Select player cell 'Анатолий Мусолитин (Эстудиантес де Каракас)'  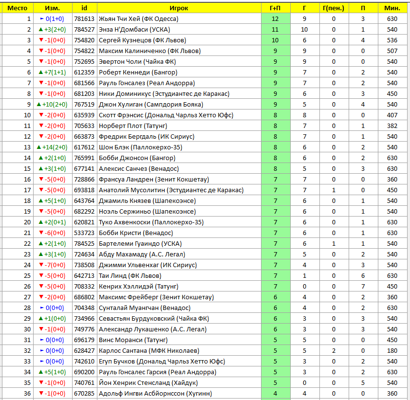tap(179, 190)
